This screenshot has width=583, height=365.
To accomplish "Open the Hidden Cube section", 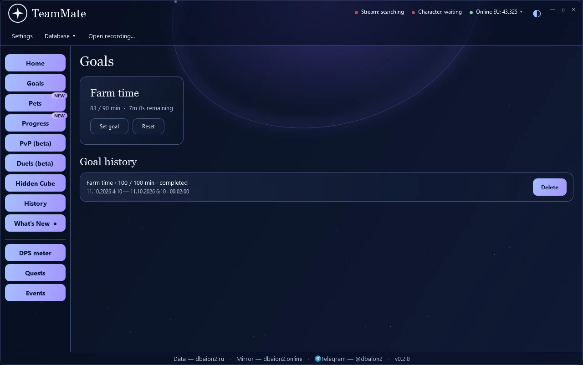I will point(35,183).
